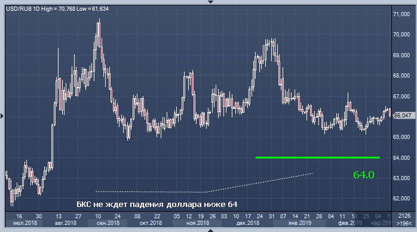Select the янв.2019 month on timeline

(x=300, y=223)
